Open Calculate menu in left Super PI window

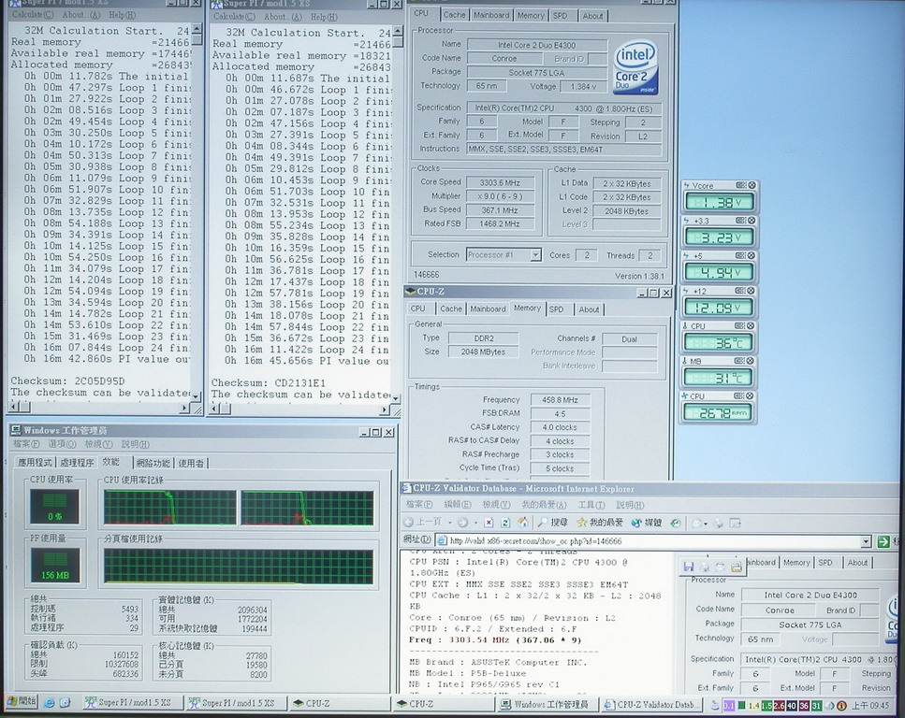33,15
